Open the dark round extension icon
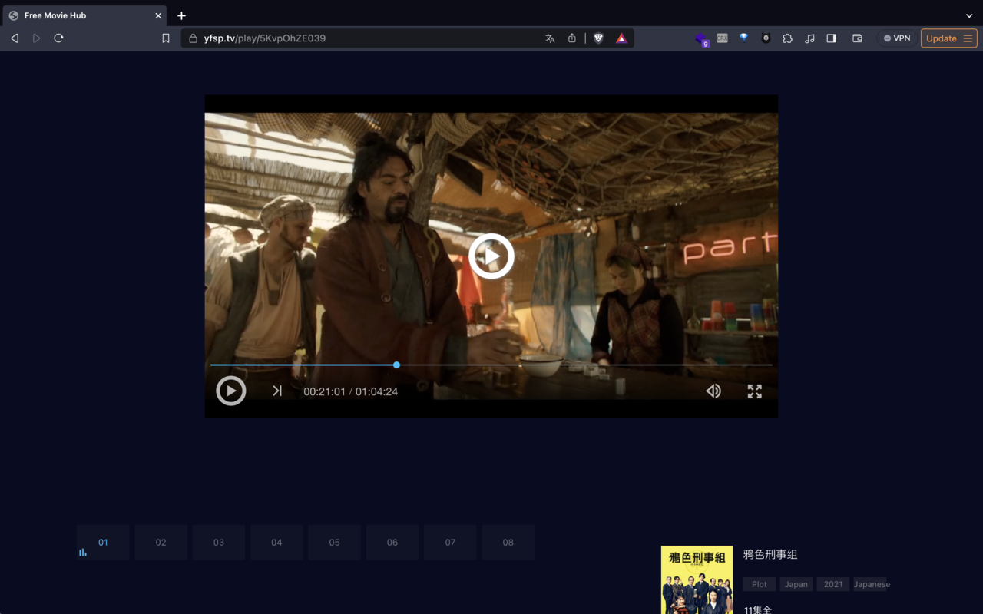Viewport: 983px width, 614px height. coord(766,38)
